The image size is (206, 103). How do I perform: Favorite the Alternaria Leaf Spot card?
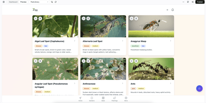click(x=84, y=19)
